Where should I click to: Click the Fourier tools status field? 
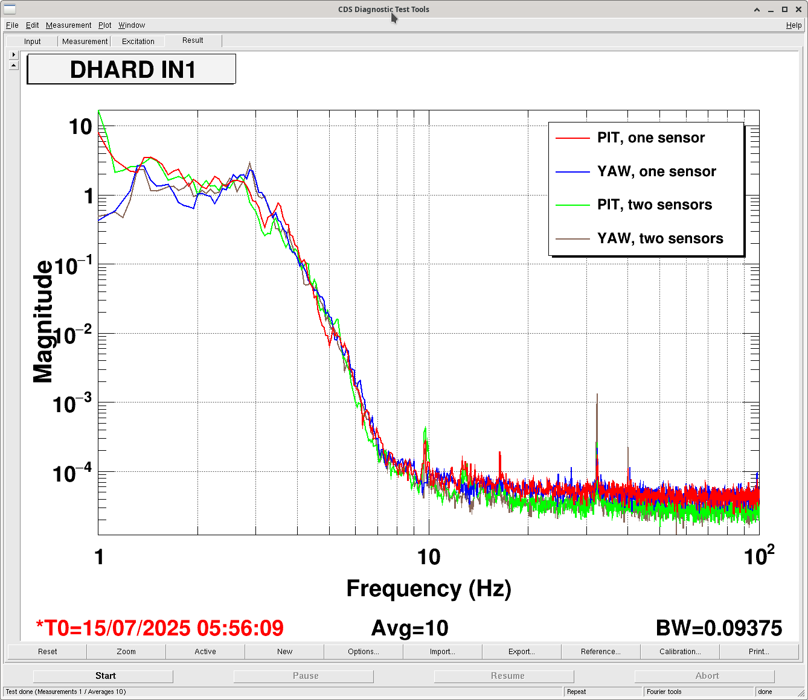[x=699, y=692]
